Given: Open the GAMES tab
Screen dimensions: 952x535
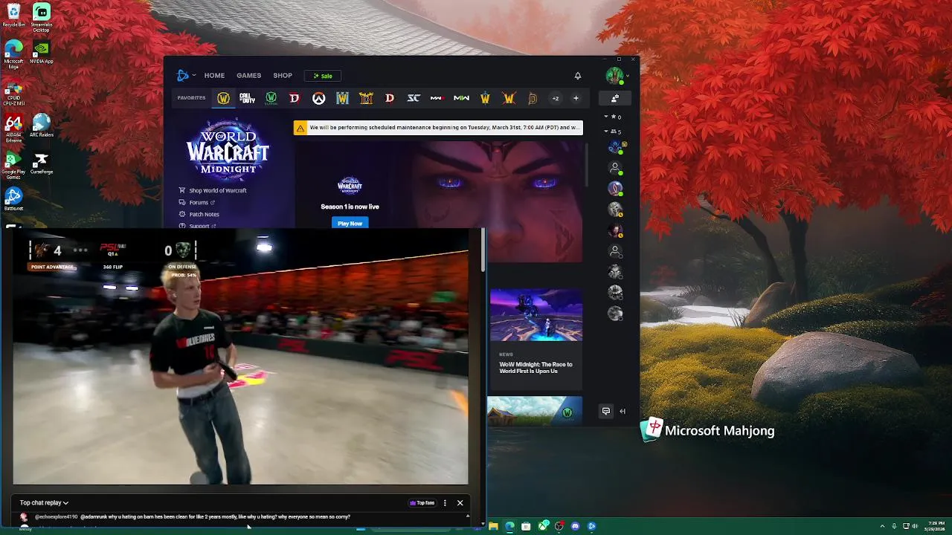Looking at the screenshot, I should (x=248, y=75).
